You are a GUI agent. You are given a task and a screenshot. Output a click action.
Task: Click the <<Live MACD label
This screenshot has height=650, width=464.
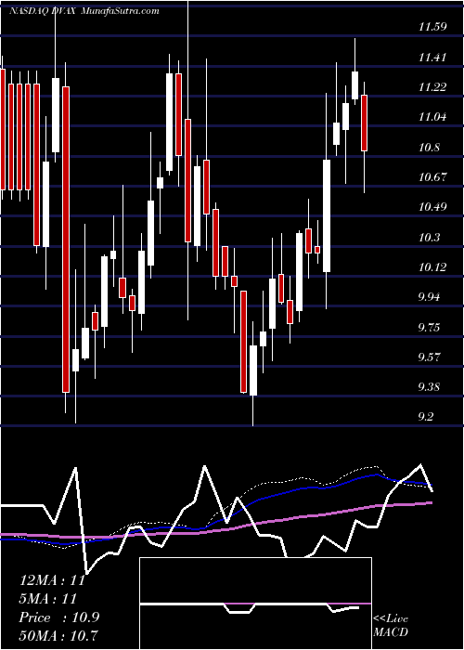click(x=391, y=625)
